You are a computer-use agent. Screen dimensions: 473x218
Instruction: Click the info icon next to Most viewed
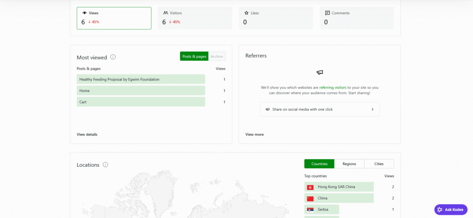(113, 57)
